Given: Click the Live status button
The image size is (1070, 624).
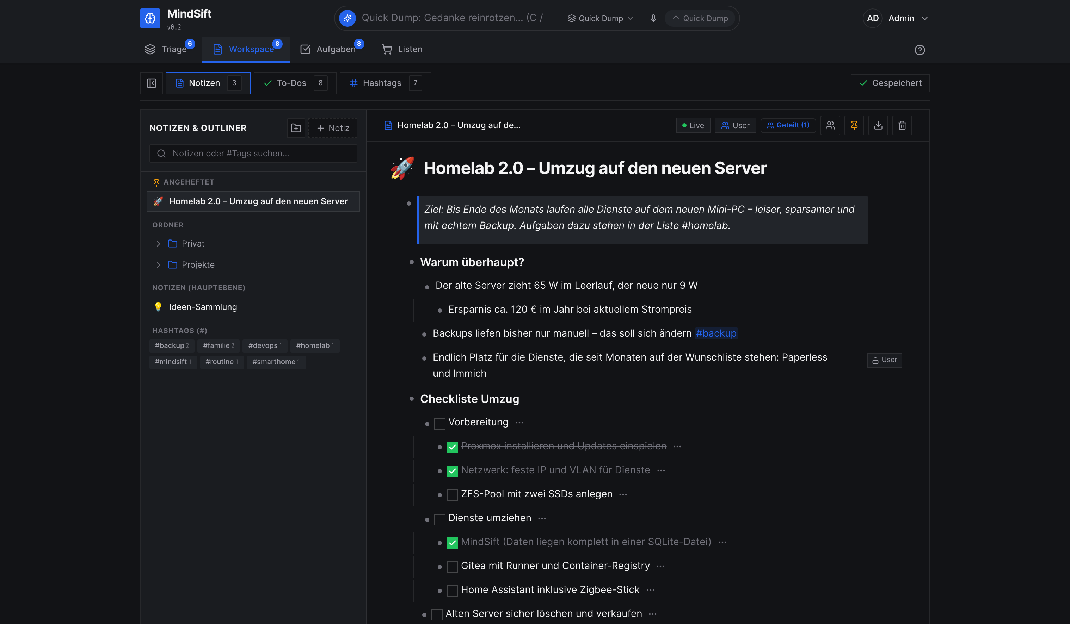Looking at the screenshot, I should [693, 126].
